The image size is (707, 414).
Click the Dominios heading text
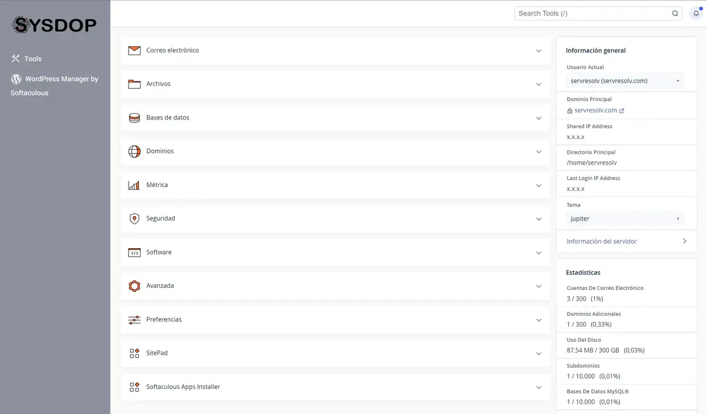(159, 151)
